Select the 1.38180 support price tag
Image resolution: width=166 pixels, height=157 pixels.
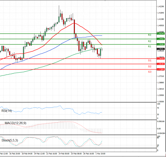click(161, 64)
